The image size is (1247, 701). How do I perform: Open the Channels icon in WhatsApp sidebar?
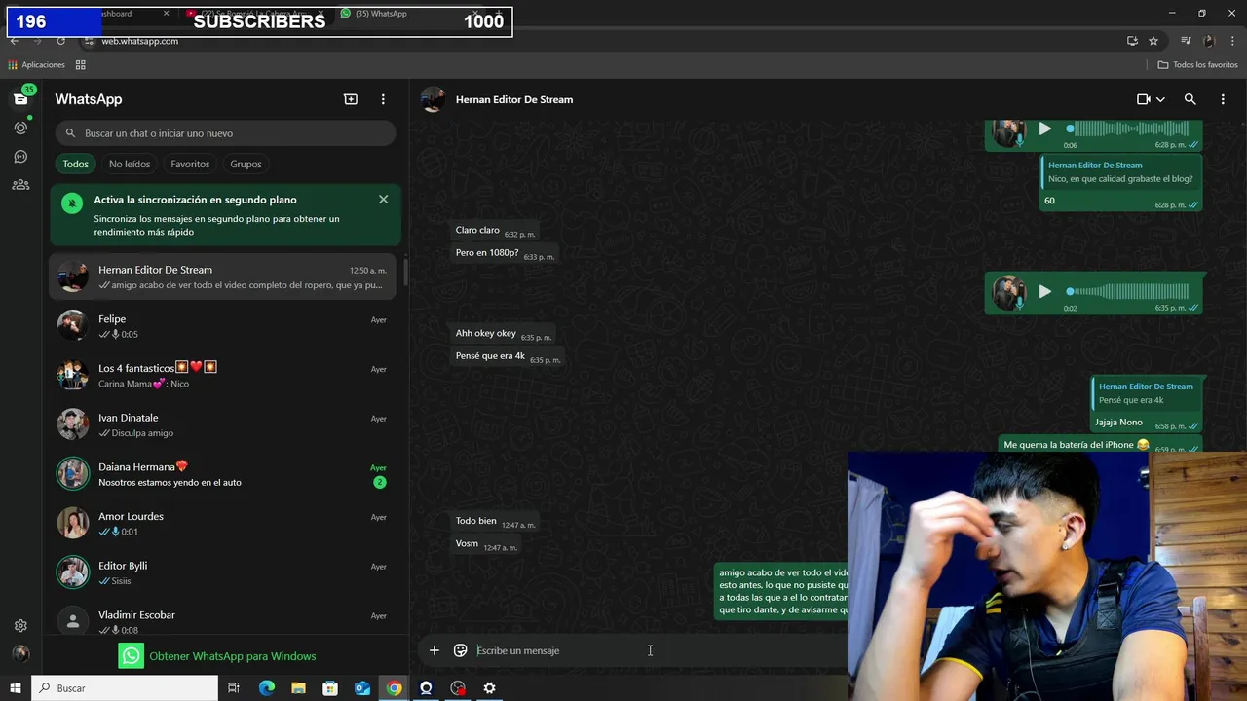click(20, 156)
